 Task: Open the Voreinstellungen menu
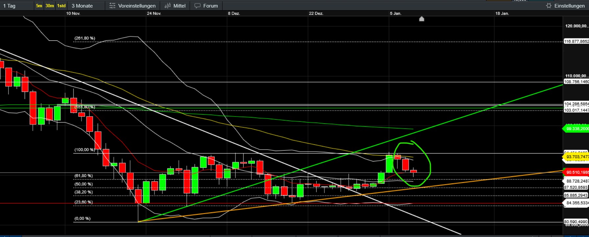(137, 6)
